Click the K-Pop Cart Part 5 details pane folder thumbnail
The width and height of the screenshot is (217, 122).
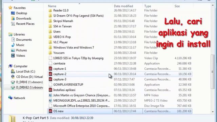click(12, 119)
